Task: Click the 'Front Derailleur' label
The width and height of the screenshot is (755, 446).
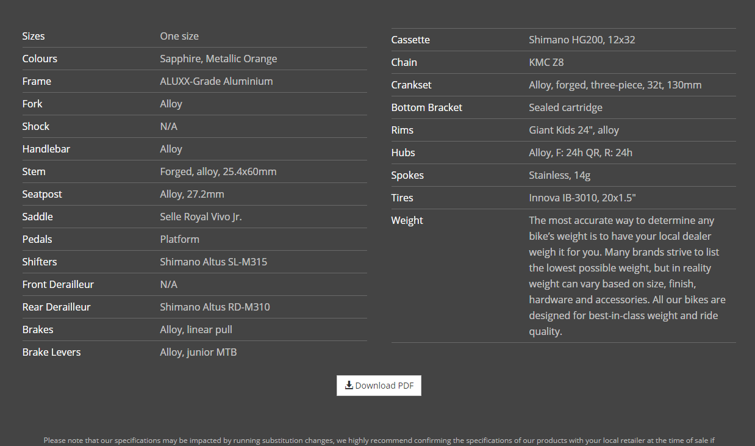Action: pos(59,284)
